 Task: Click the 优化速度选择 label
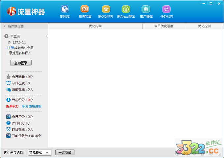tap(14, 153)
